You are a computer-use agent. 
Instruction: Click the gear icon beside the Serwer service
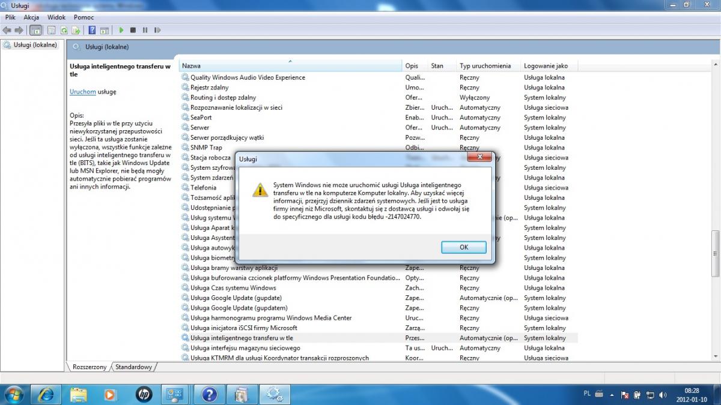pos(185,127)
